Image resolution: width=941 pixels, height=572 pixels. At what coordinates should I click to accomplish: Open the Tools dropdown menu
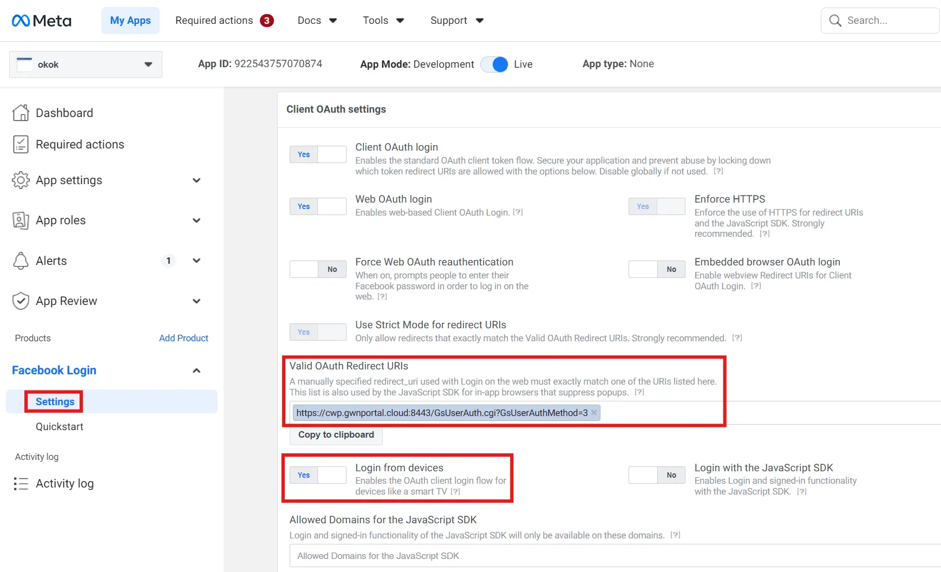[383, 21]
